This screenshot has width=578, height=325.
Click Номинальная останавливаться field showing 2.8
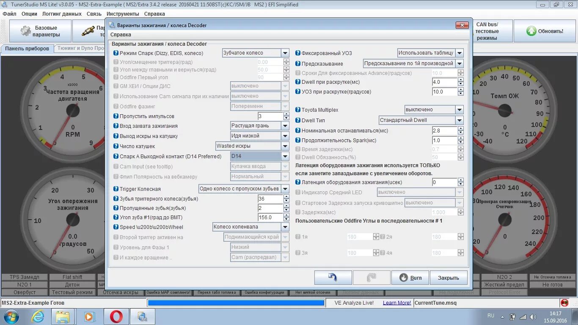click(x=445, y=130)
